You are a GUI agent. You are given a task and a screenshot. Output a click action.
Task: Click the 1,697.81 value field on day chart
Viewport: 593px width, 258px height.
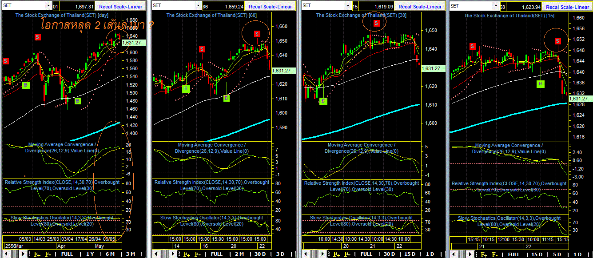(78, 7)
